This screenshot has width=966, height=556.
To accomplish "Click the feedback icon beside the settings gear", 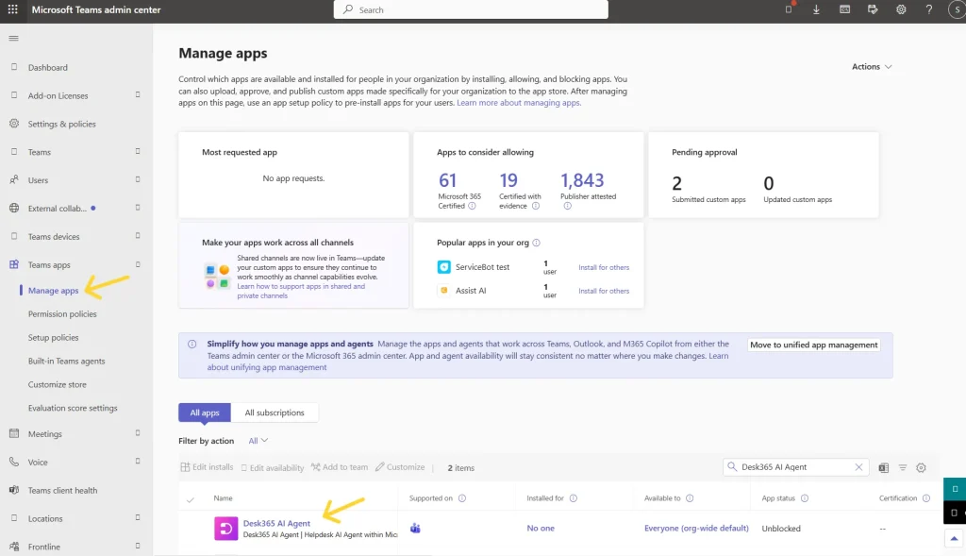I will 873,9.
